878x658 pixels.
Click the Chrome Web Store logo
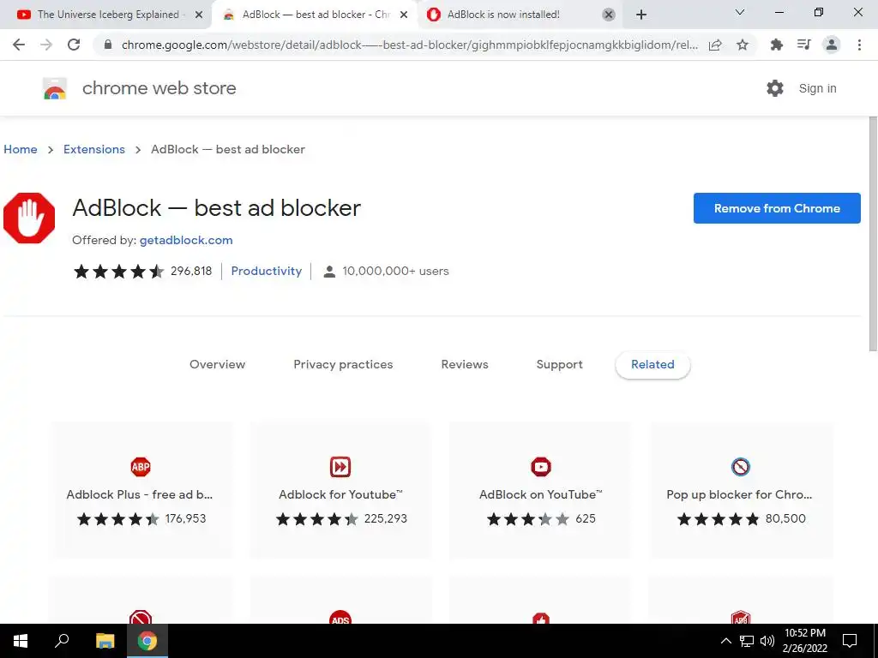pos(55,88)
